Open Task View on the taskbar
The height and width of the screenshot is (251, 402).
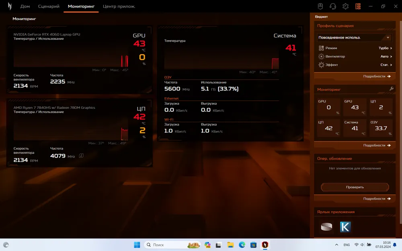[218, 245]
